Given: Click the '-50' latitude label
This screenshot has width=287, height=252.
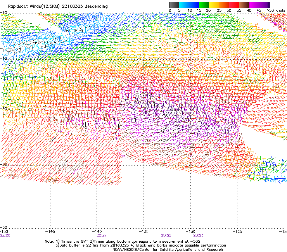Looking at the screenshot, I should coord(3,109).
